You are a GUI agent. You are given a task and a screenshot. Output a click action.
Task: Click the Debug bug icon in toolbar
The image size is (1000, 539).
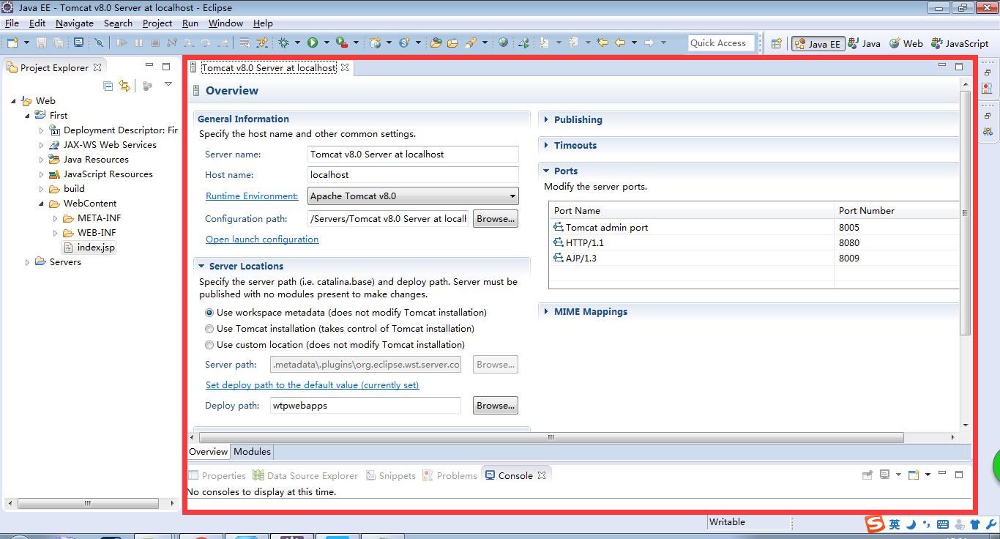point(283,43)
